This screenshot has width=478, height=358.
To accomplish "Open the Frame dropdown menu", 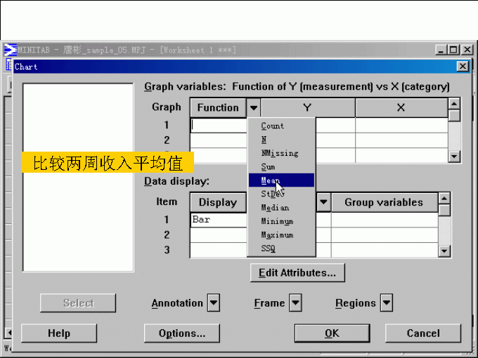I will pyautogui.click(x=295, y=303).
